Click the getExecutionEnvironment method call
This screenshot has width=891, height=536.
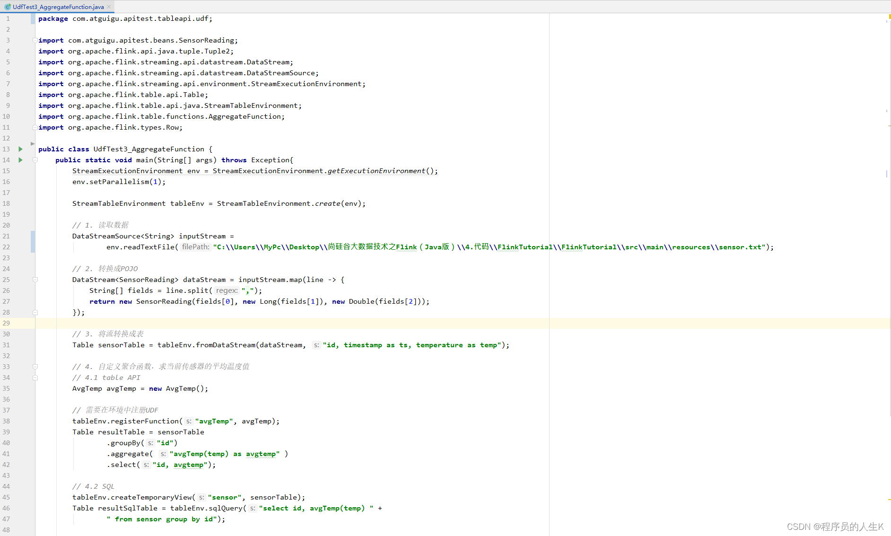[x=376, y=171]
